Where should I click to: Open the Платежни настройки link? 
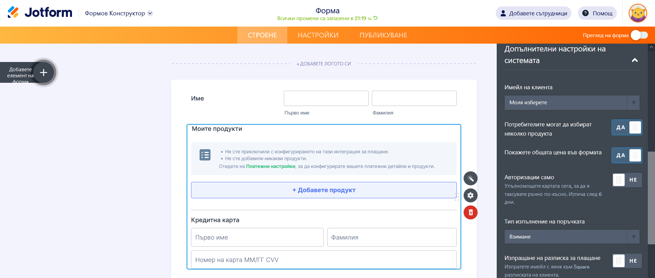(x=271, y=166)
